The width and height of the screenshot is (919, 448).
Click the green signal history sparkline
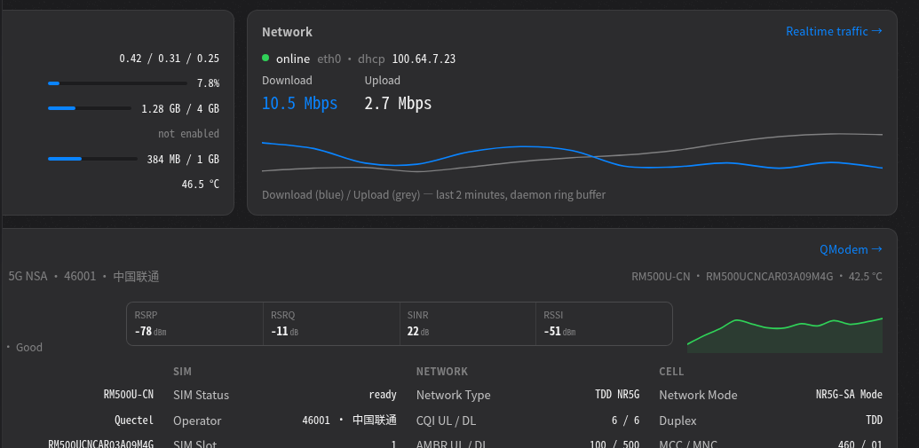pos(785,335)
